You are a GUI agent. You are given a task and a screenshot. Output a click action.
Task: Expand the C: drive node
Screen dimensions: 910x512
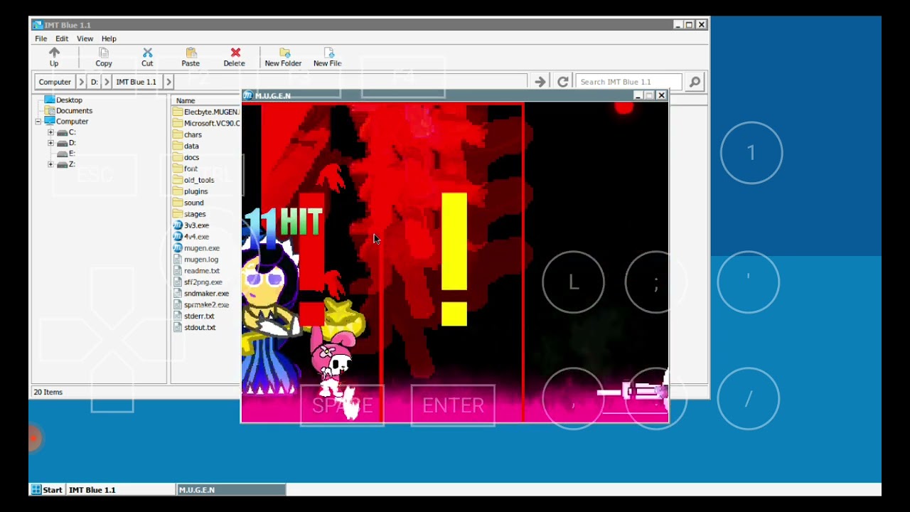click(x=50, y=132)
